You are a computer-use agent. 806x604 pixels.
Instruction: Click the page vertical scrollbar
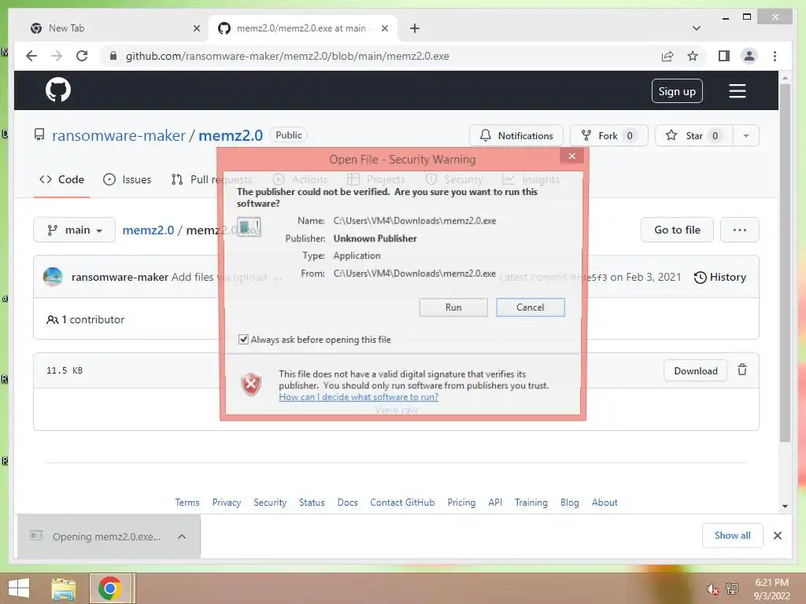[785, 262]
